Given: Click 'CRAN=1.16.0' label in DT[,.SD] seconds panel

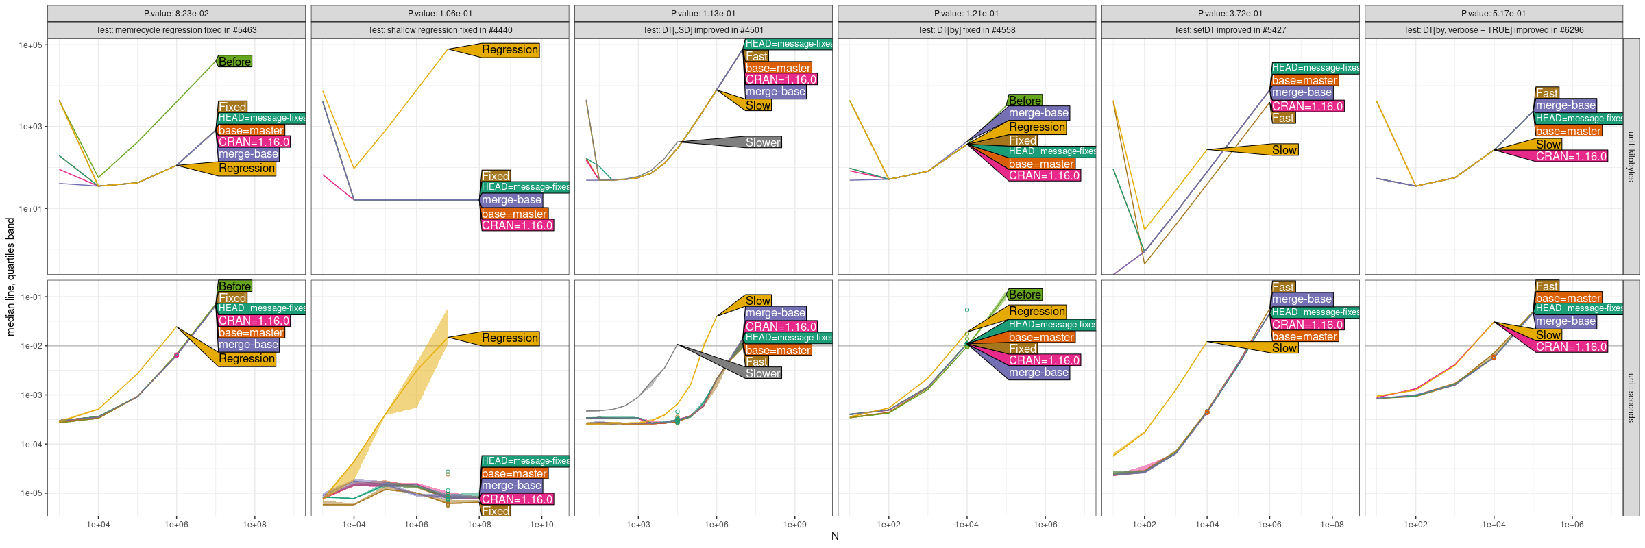Looking at the screenshot, I should (781, 327).
